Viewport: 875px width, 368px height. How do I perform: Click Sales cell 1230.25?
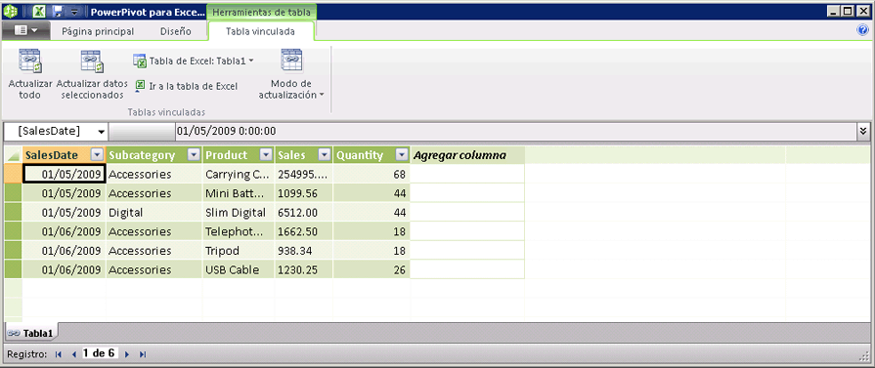pyautogui.click(x=304, y=269)
